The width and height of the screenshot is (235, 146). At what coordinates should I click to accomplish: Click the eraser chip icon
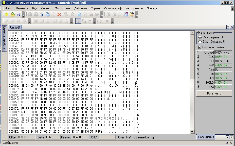coord(126,14)
